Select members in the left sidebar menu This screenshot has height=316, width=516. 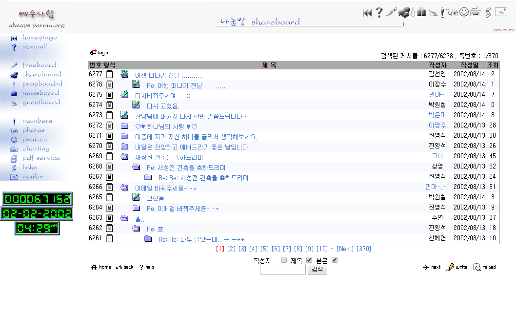37,121
